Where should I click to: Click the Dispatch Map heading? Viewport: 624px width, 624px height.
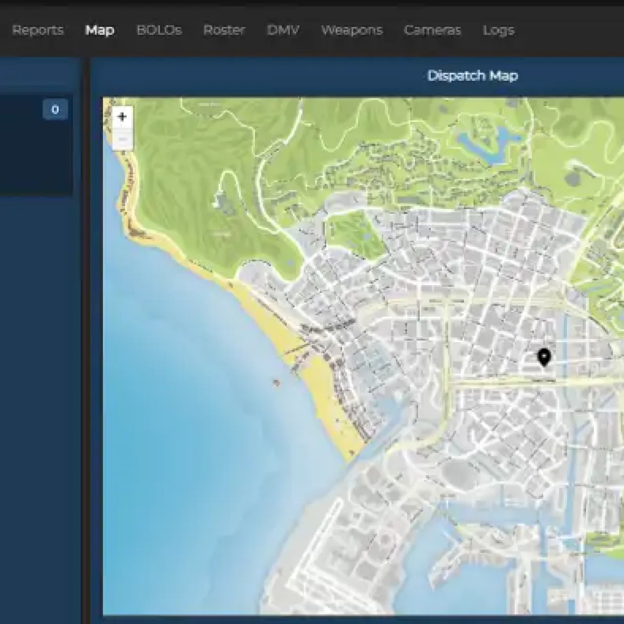(x=472, y=76)
